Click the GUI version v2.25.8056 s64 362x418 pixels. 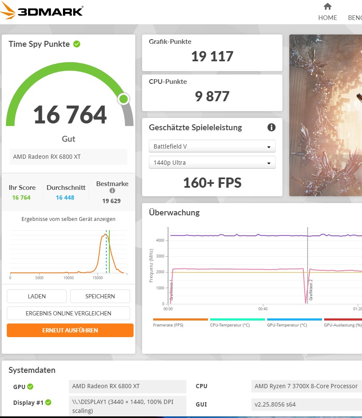point(306,404)
